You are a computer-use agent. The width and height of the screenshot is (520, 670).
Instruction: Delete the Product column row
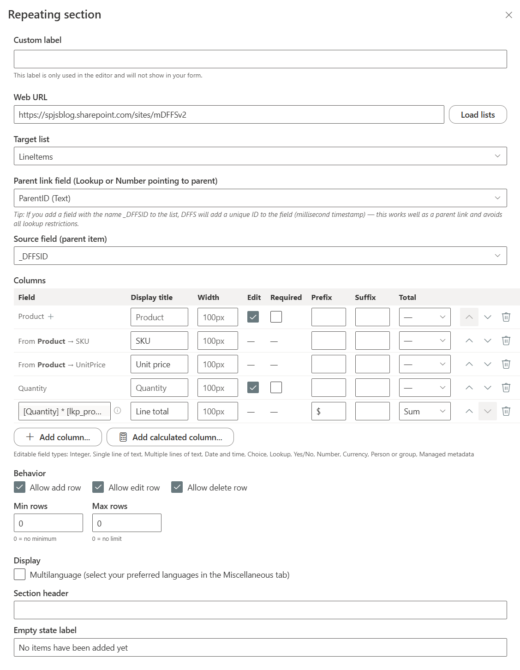point(506,317)
